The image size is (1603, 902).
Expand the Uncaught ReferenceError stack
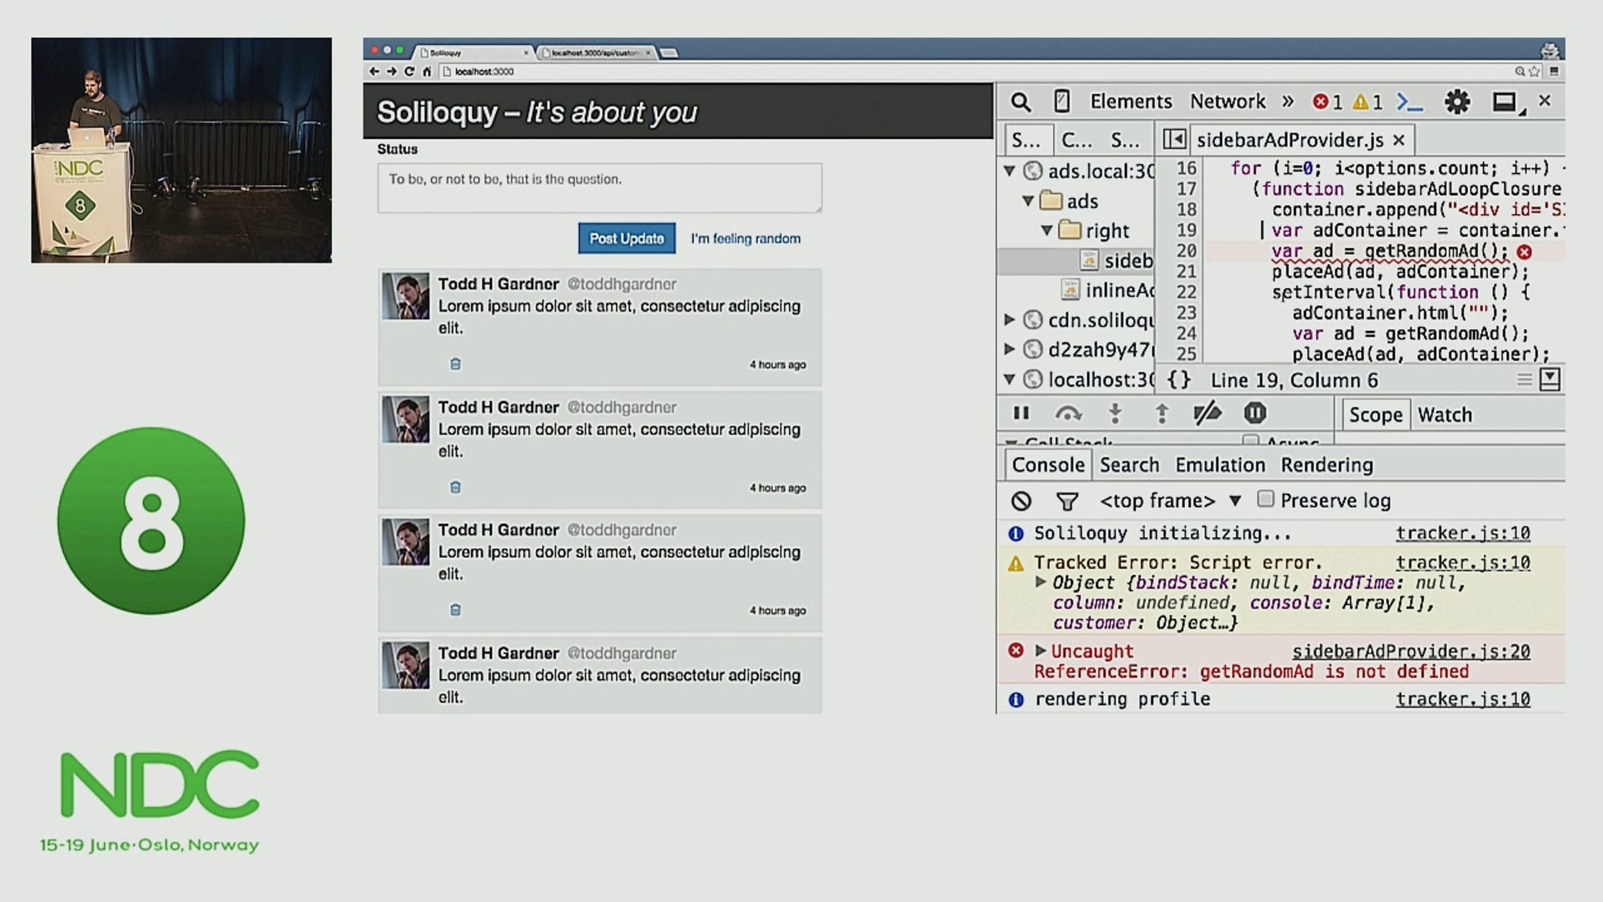(1040, 650)
